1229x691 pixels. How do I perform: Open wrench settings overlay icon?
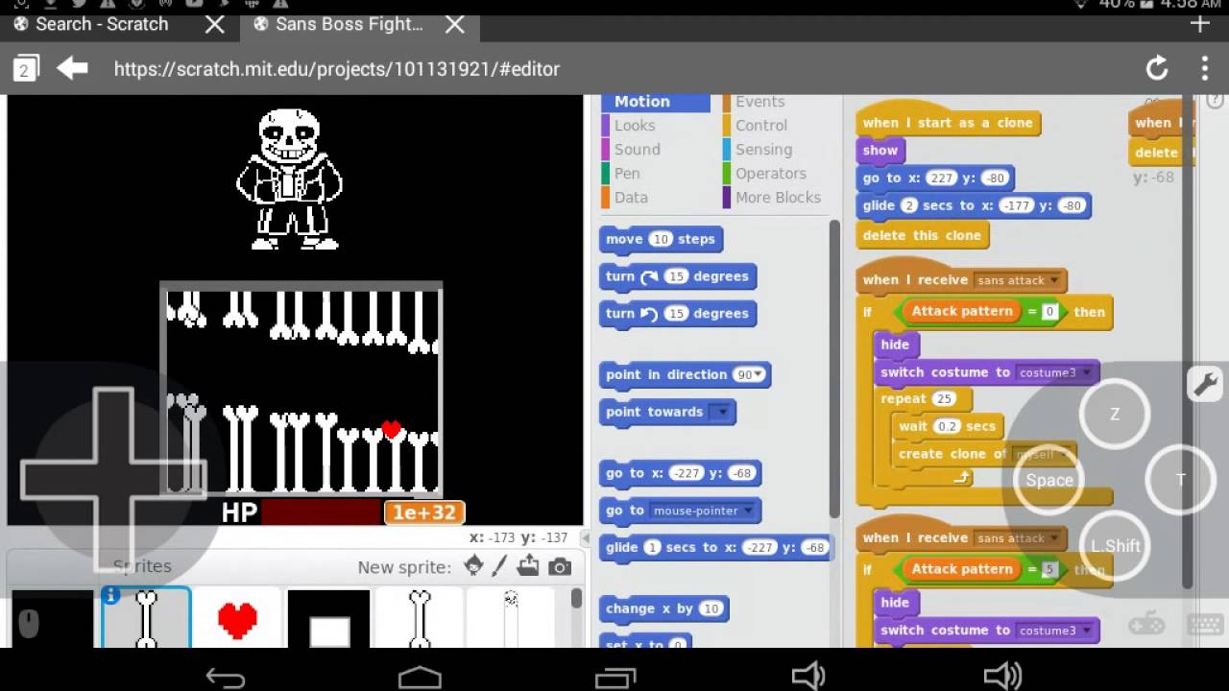(x=1206, y=383)
